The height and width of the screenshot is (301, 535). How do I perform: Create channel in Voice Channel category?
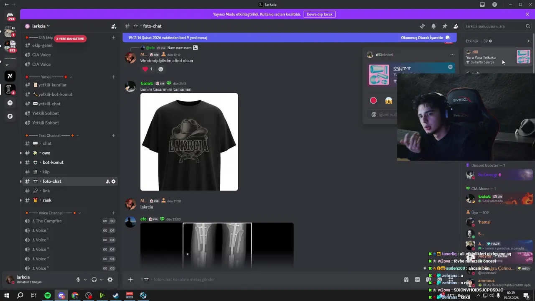pos(113,213)
